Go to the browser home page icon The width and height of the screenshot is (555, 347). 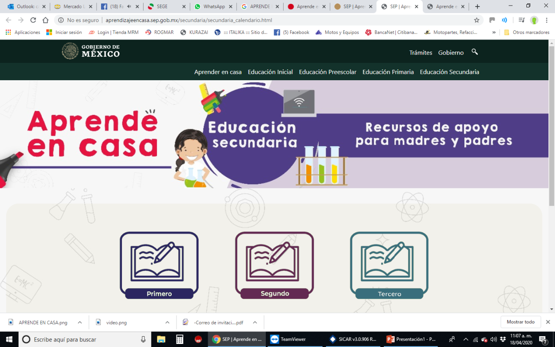(46, 20)
